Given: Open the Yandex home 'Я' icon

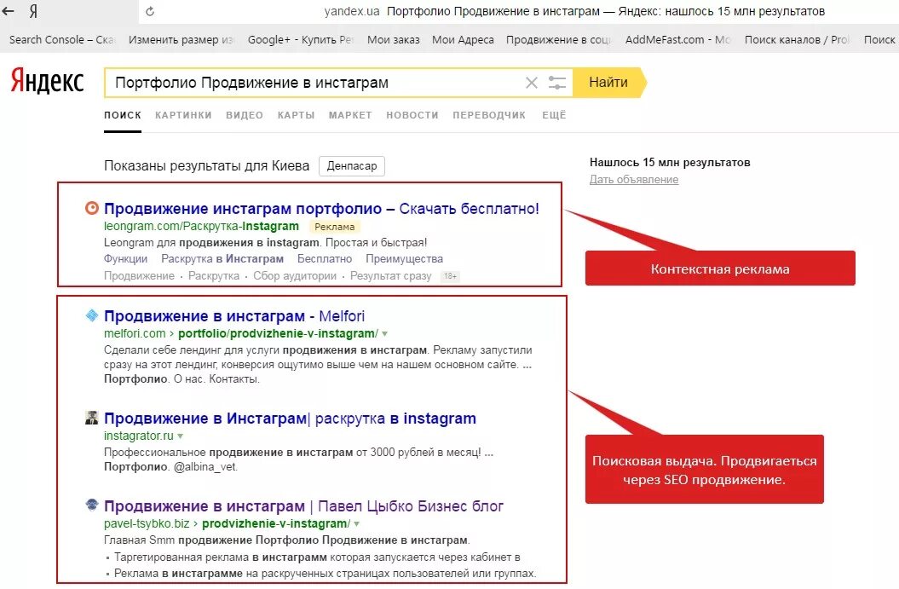Looking at the screenshot, I should coord(33,11).
